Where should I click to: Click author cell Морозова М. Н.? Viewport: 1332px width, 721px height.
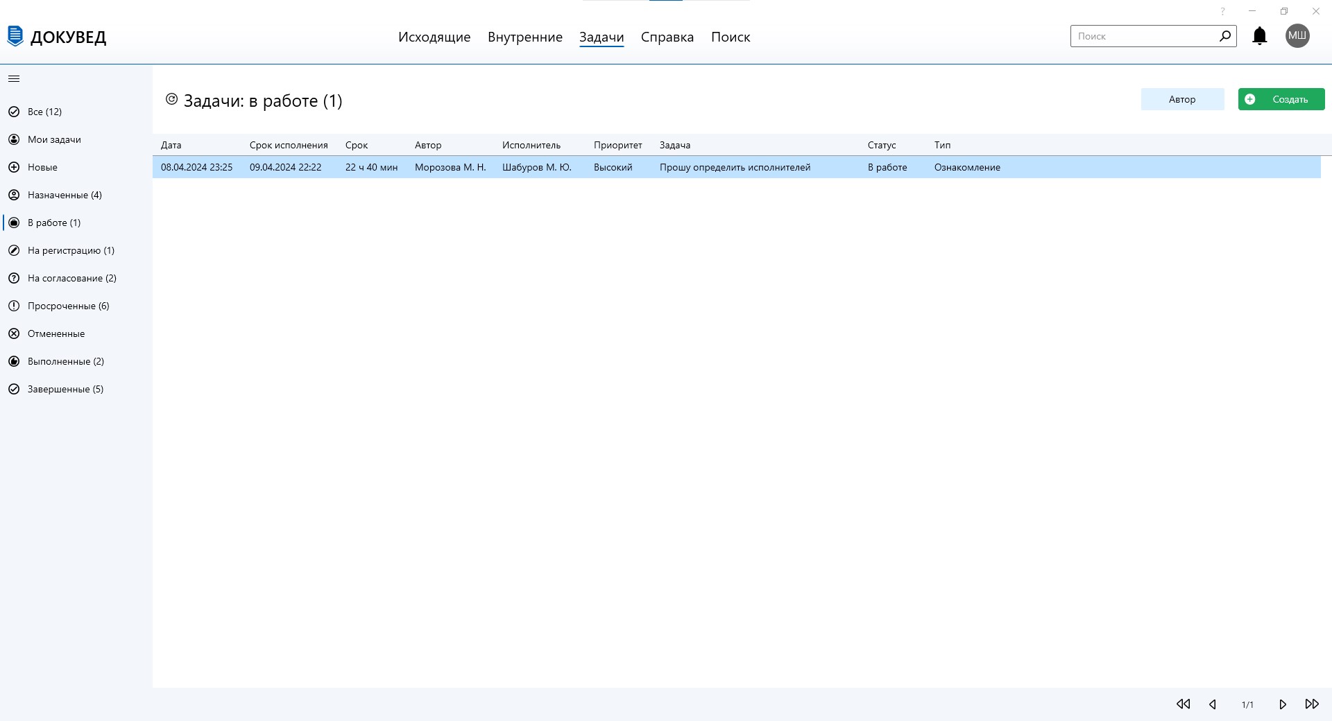450,167
